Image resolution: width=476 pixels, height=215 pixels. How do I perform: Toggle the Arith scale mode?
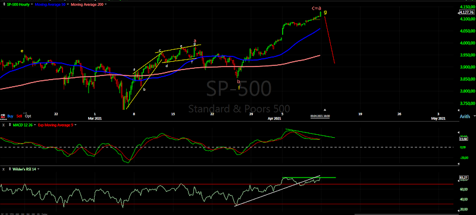click(465, 116)
